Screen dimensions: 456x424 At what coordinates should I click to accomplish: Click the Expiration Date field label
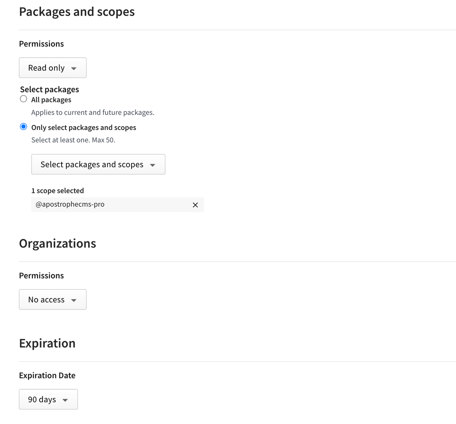[47, 375]
